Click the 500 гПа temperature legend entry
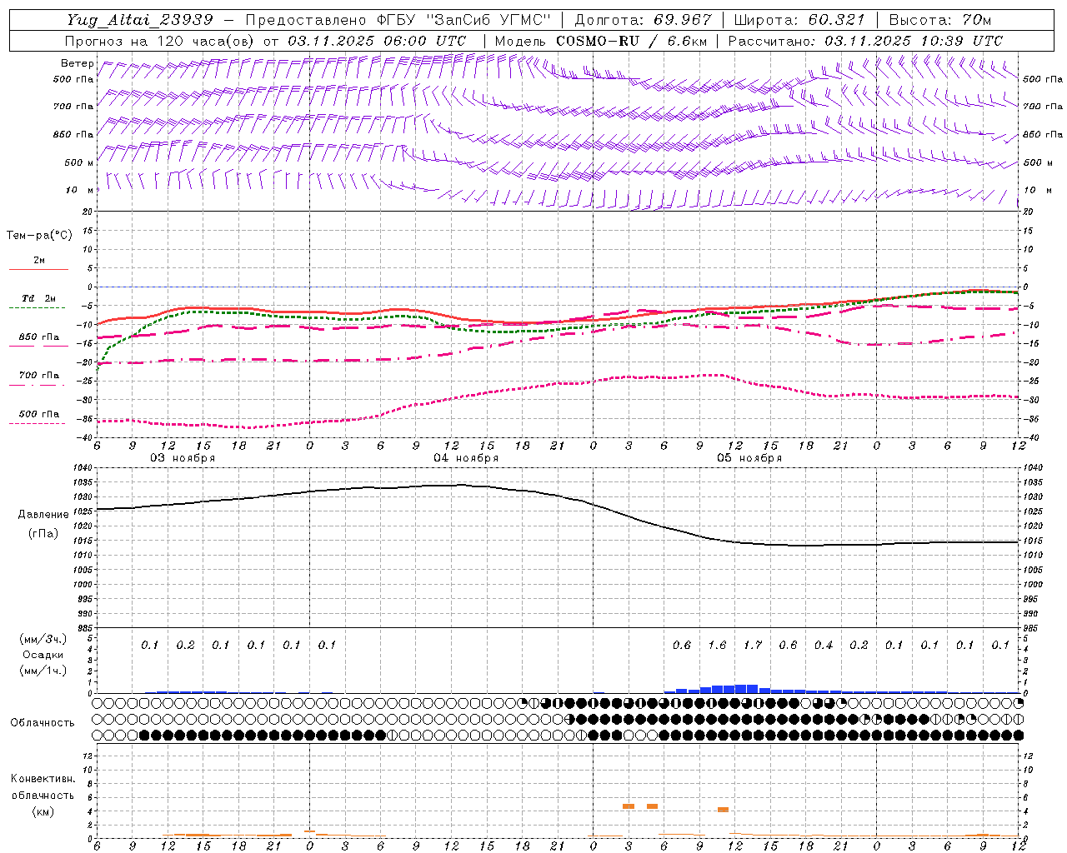Viewport: 1067px width, 853px height. [39, 414]
